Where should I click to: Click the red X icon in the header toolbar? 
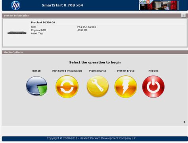point(148,2)
